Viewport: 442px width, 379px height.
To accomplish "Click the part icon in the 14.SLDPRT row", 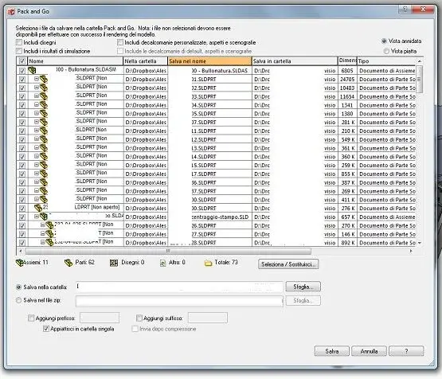I will point(44,156).
